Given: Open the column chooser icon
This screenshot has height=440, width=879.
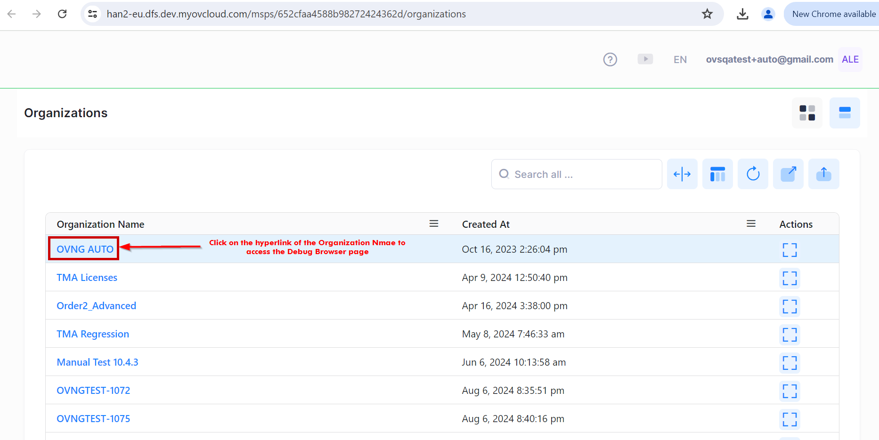Looking at the screenshot, I should pos(717,174).
